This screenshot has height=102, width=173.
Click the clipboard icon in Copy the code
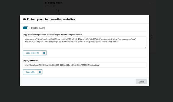click(x=44, y=53)
